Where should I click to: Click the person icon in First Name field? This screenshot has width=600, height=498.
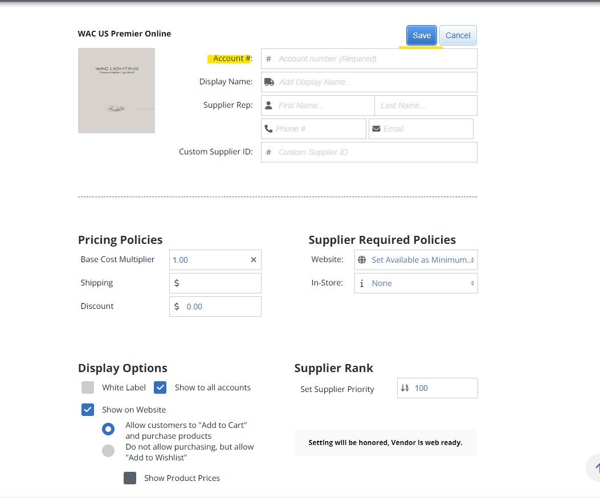coord(268,105)
